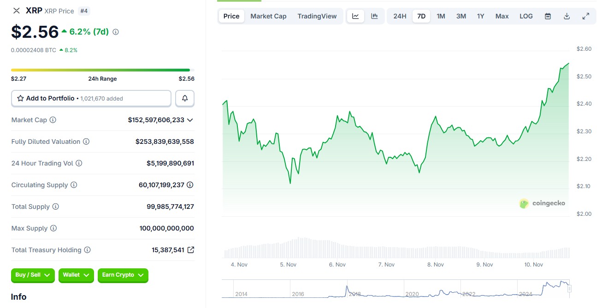Open the calendar date range picker icon
This screenshot has width=602, height=308.
(548, 16)
